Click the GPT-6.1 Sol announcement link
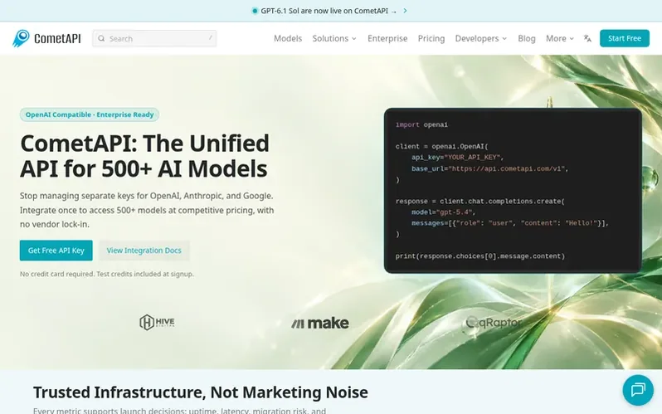The height and width of the screenshot is (414, 662). pos(329,11)
